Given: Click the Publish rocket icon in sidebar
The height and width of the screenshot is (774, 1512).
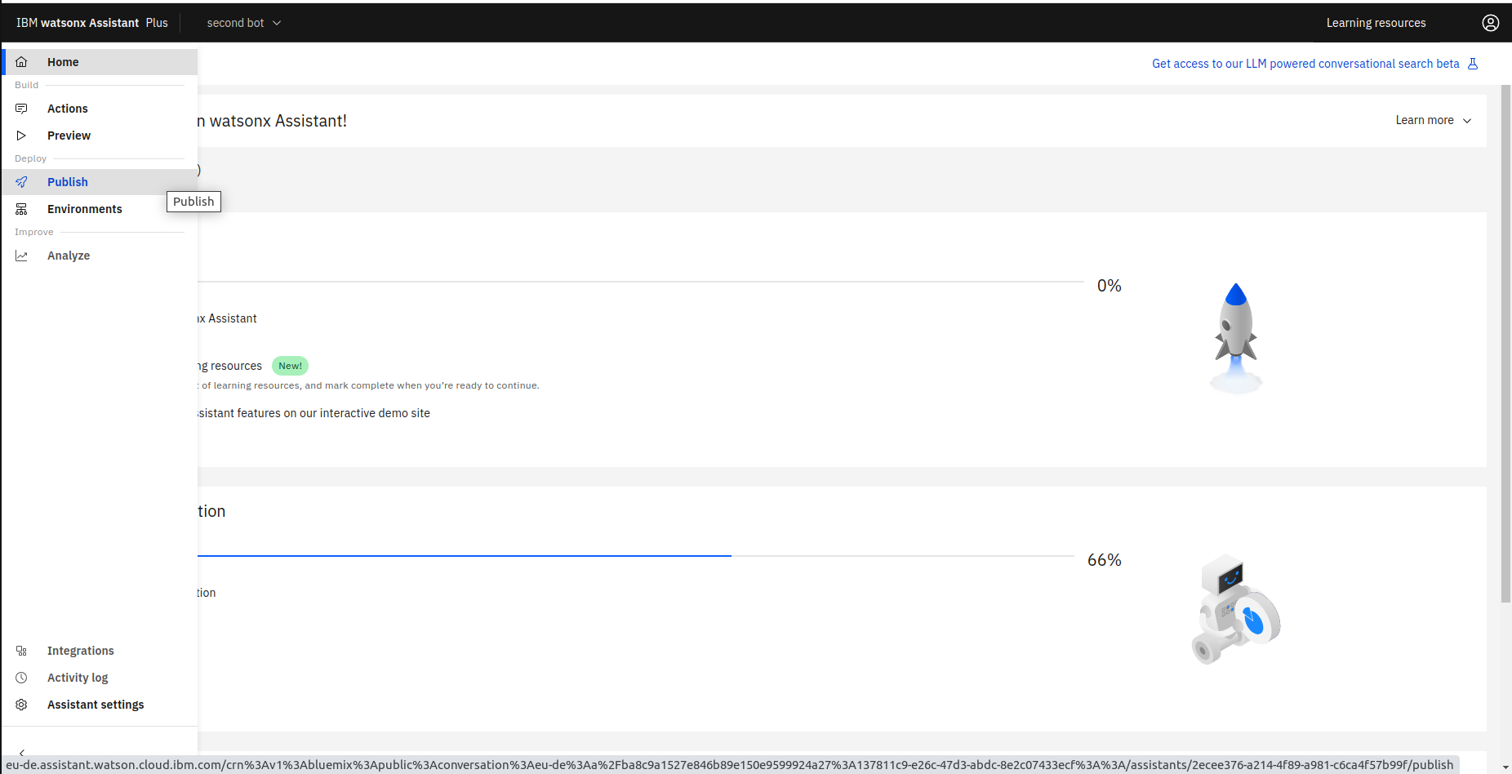Looking at the screenshot, I should pyautogui.click(x=21, y=182).
